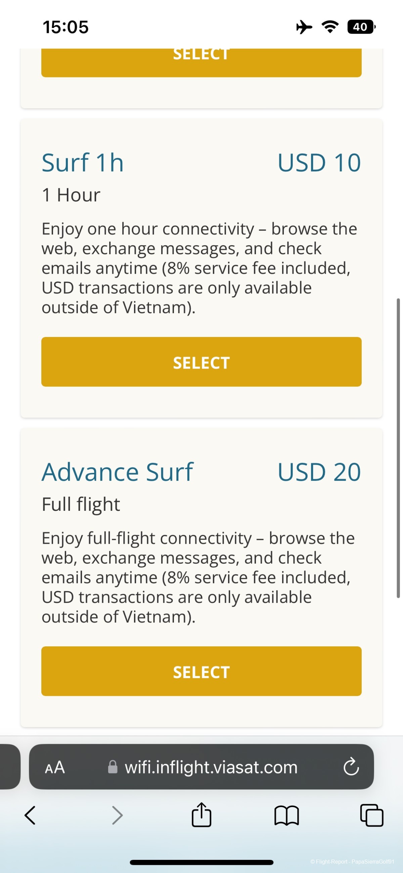Reload the page with refresh icon
This screenshot has height=873, width=403.
[x=351, y=767]
